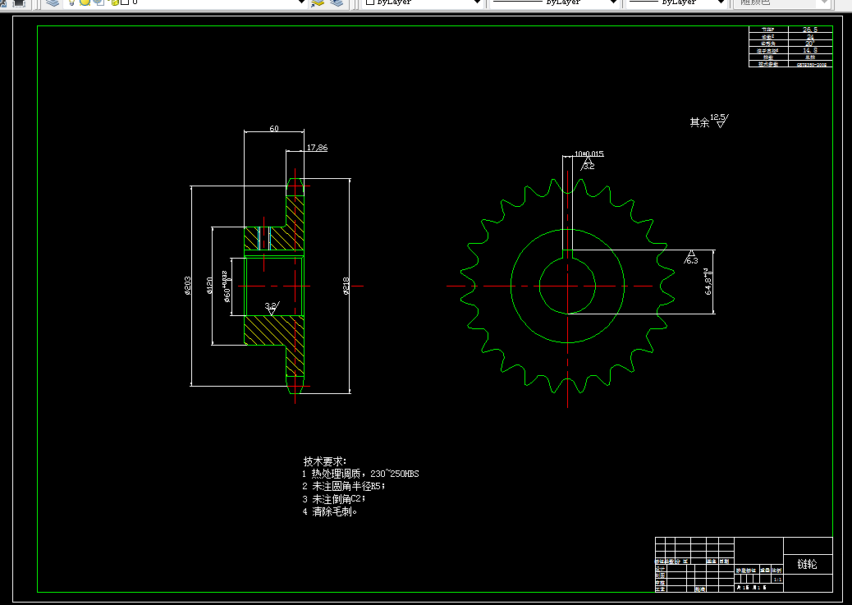Expand the layer 0 dropdown list
The height and width of the screenshot is (605, 852).
pos(301,2)
